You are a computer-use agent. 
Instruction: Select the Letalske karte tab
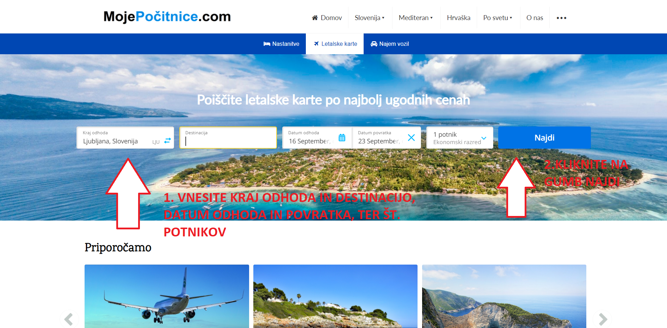click(335, 44)
